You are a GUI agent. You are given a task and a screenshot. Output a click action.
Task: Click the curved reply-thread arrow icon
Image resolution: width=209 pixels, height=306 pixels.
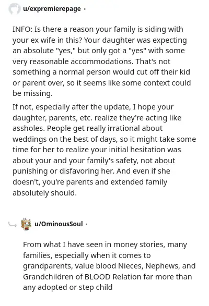click(x=13, y=225)
